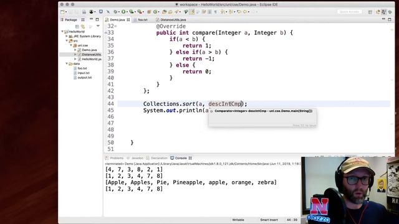The image size is (399, 224).
Task: Click the Open Perspective icon
Action: click(370, 12)
